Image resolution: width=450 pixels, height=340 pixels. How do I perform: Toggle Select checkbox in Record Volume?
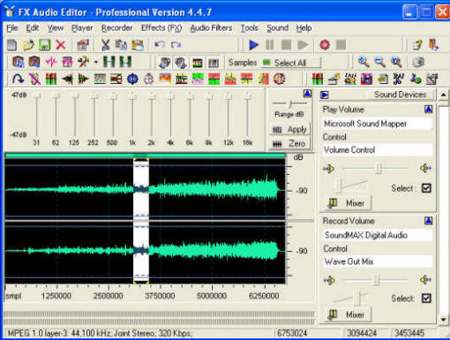click(x=426, y=298)
